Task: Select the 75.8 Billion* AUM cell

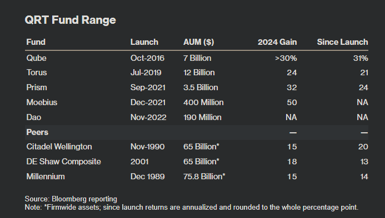Action: point(204,177)
